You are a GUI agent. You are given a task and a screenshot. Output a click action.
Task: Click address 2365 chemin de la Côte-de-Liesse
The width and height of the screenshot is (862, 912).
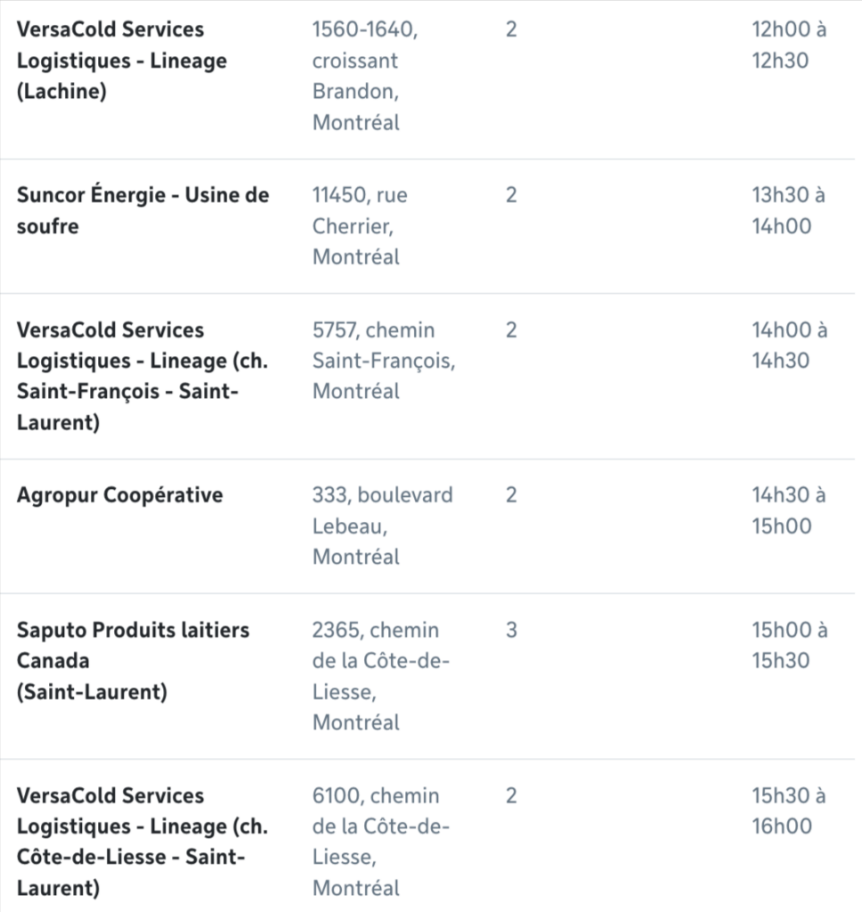pyautogui.click(x=381, y=676)
